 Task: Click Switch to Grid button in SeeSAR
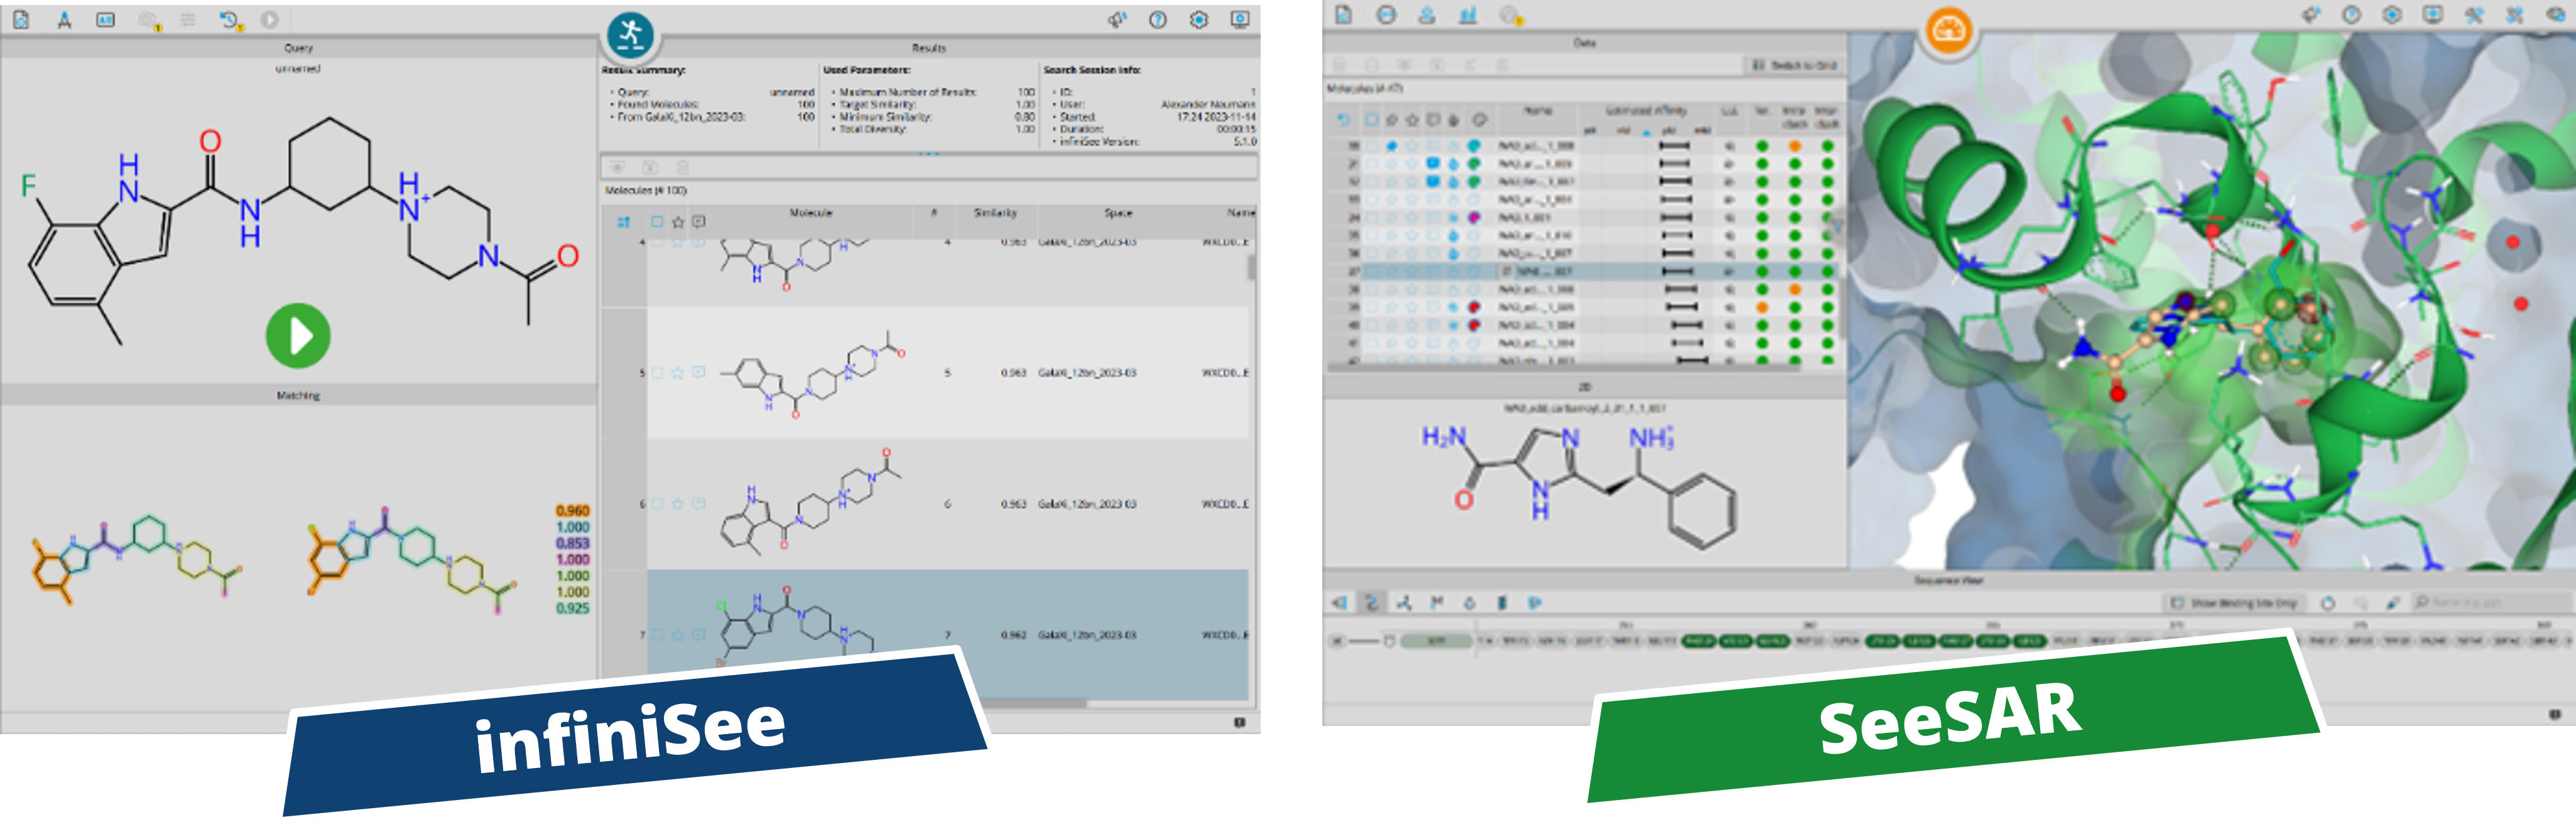[1795, 65]
